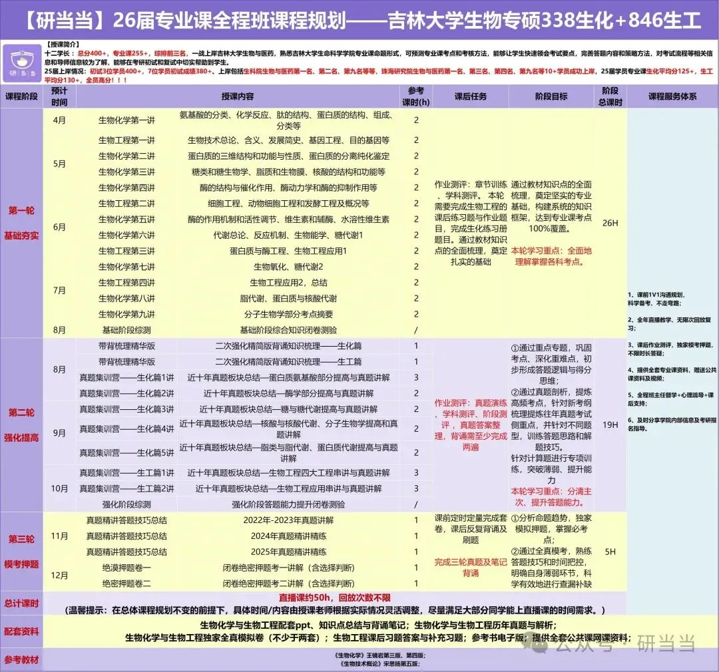Select the 生物化学第九讲 cell

[x=126, y=315]
